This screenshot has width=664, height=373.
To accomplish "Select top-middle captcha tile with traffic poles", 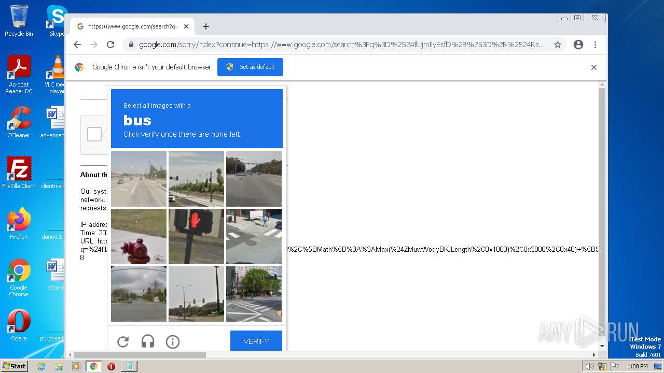I will (196, 179).
